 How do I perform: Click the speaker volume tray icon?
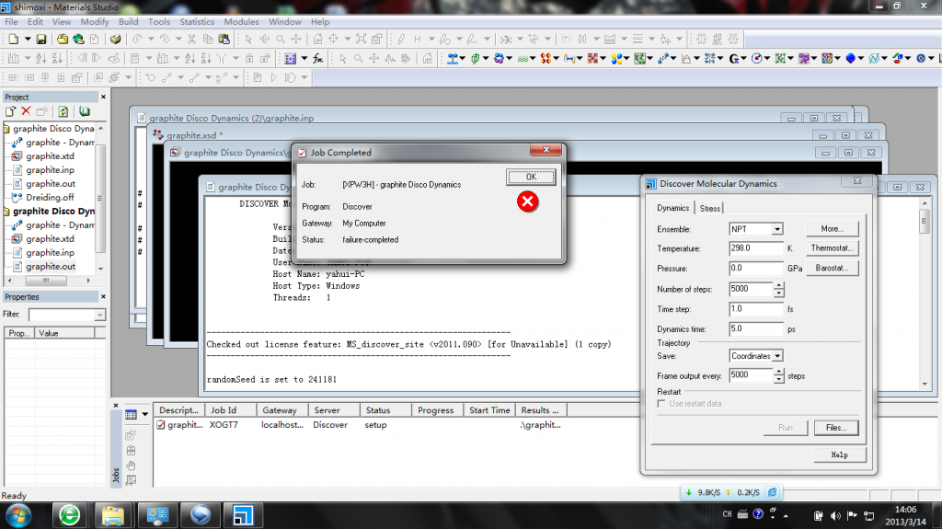coord(835,516)
